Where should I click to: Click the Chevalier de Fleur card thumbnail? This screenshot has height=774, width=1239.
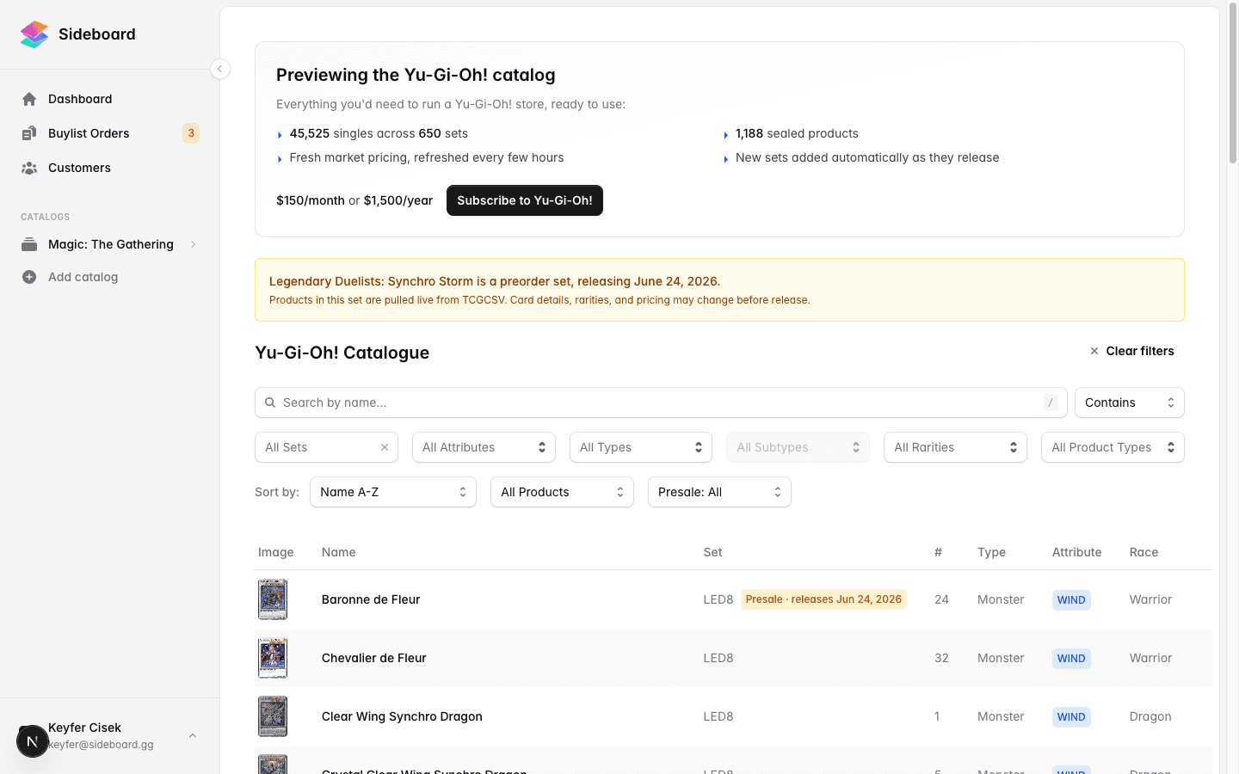pos(273,658)
